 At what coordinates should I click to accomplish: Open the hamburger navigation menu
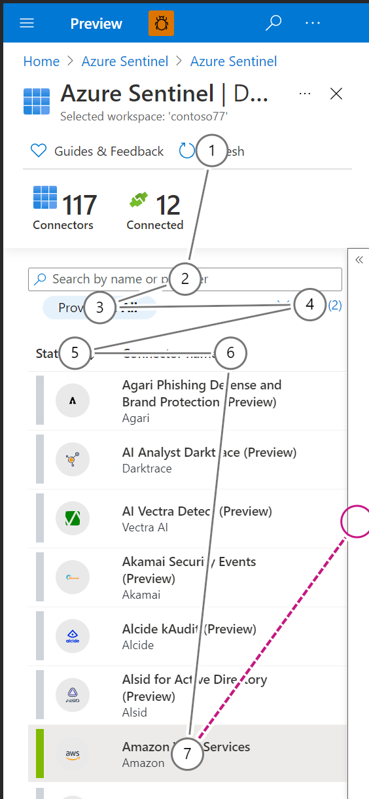coord(27,24)
